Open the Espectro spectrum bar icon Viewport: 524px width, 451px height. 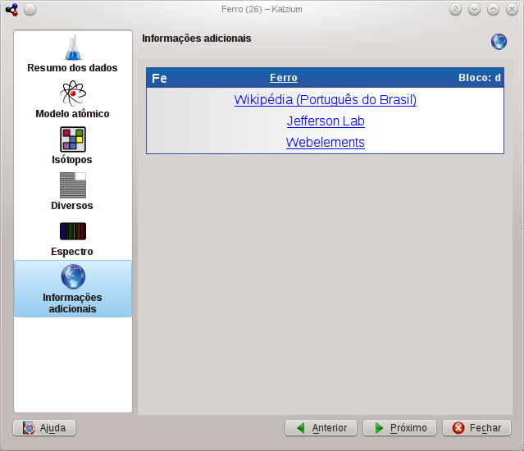[72, 231]
